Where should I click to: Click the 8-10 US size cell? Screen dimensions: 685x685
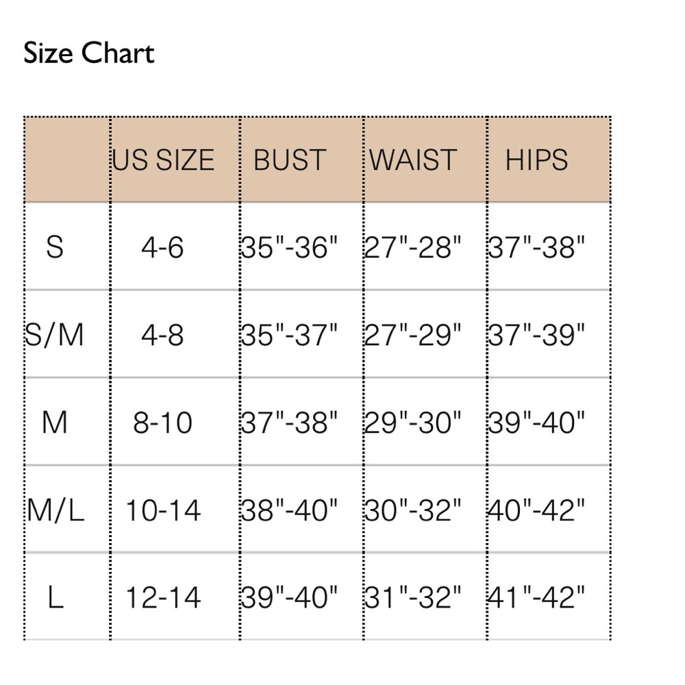162,423
